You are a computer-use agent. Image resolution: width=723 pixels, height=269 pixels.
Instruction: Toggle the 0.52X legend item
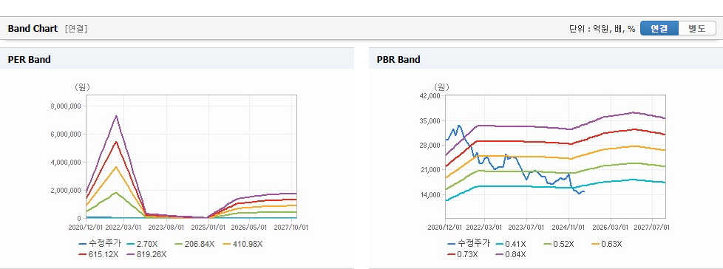point(559,244)
